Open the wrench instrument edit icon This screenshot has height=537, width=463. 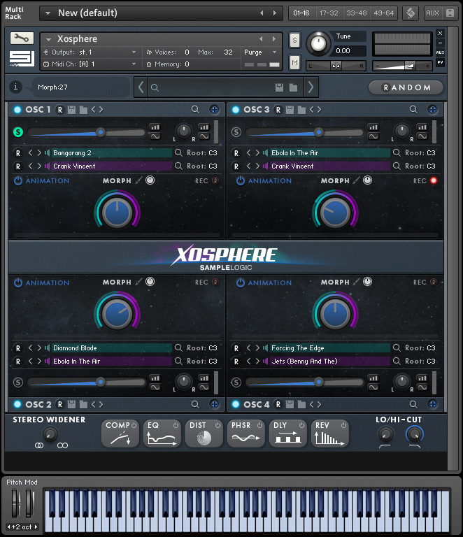pos(22,38)
